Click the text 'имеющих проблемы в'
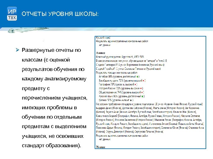The height and width of the screenshot is (159, 213). click(49, 108)
